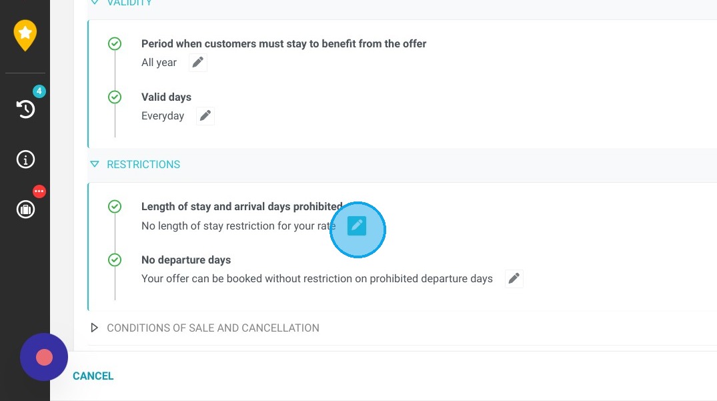Edit the All year stay period

[197, 62]
